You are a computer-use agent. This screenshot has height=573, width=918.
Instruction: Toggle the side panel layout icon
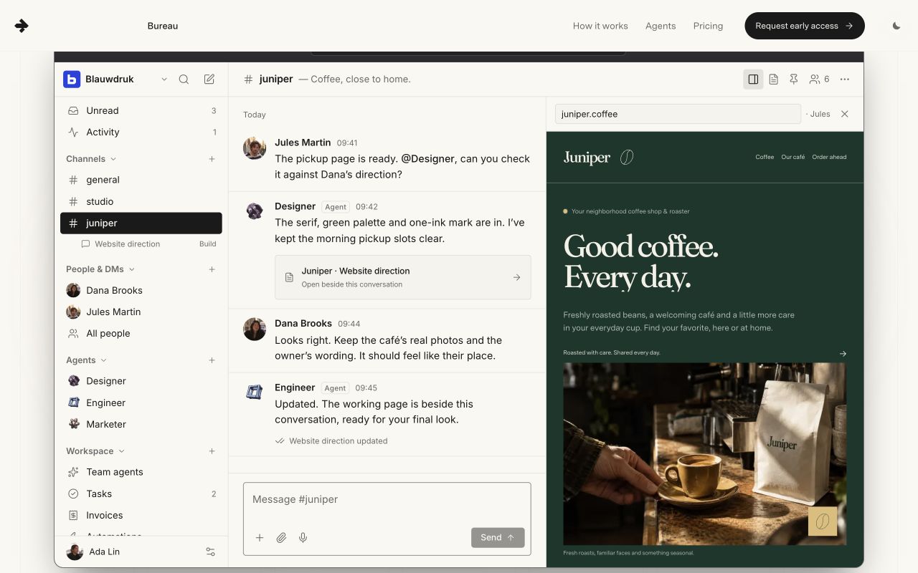(x=753, y=80)
